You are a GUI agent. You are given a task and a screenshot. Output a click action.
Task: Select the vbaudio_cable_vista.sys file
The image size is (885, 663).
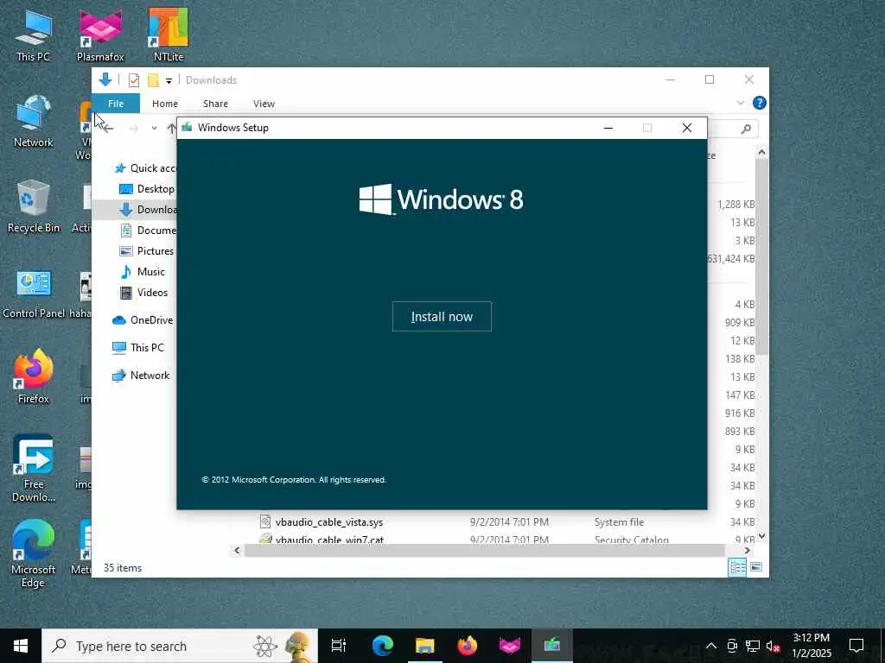[x=329, y=522]
